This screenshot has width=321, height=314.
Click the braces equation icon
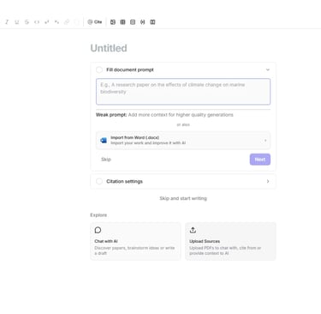pyautogui.click(x=143, y=22)
